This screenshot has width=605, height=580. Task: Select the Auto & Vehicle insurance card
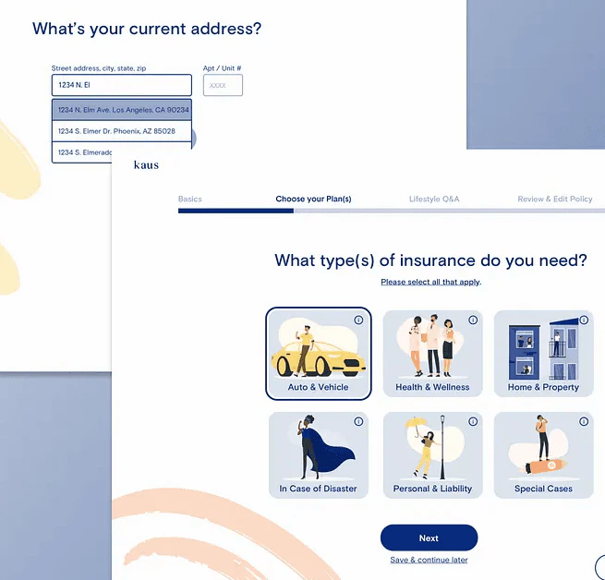pos(318,354)
